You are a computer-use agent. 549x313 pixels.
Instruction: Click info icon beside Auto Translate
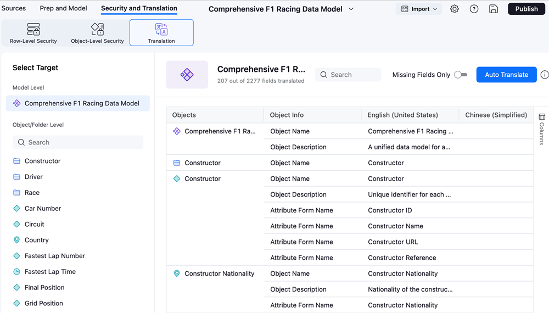click(544, 75)
